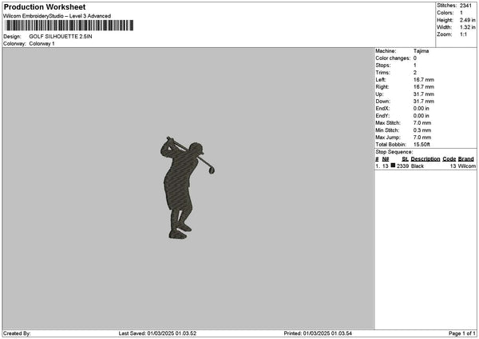Click the 'Black' thread description
479x339 pixels.
418,166
